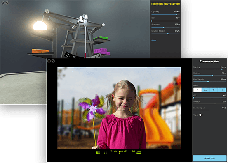Click the 35mm focal length value
The image size is (228, 163).
point(223,79)
